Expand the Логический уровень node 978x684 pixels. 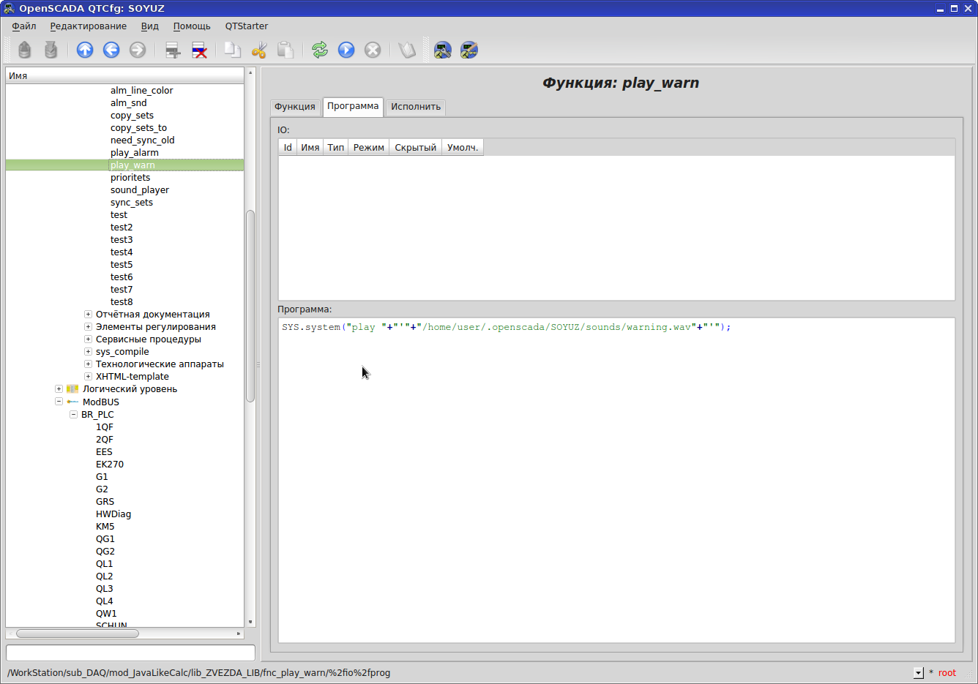point(59,389)
